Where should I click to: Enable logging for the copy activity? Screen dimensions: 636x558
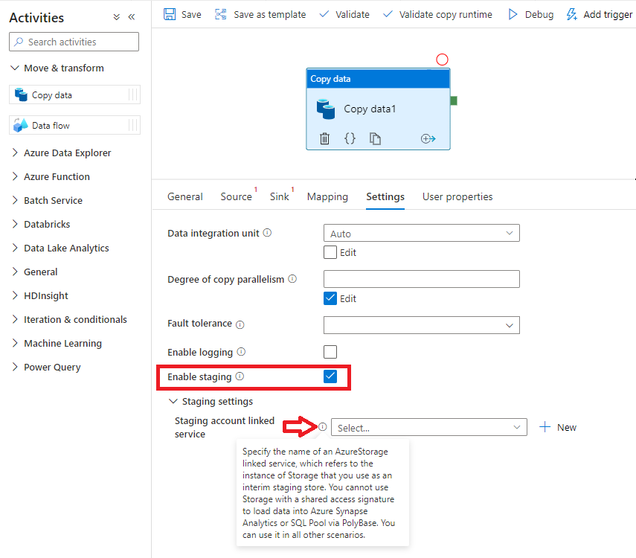point(330,351)
